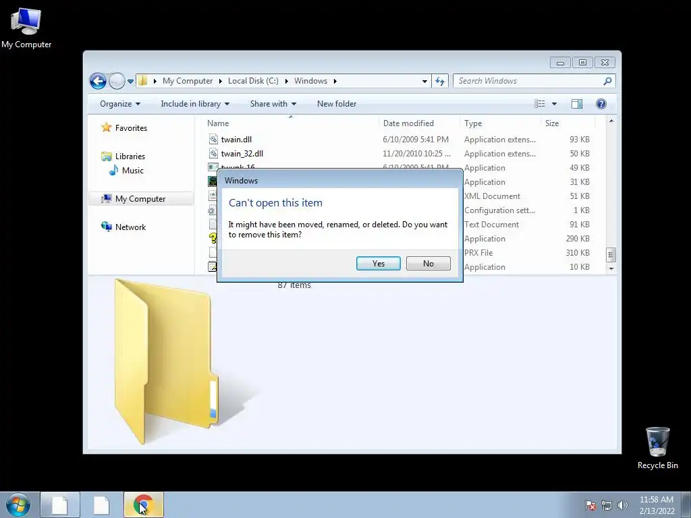
Task: Open Chrome from the taskbar
Action: coord(143,505)
